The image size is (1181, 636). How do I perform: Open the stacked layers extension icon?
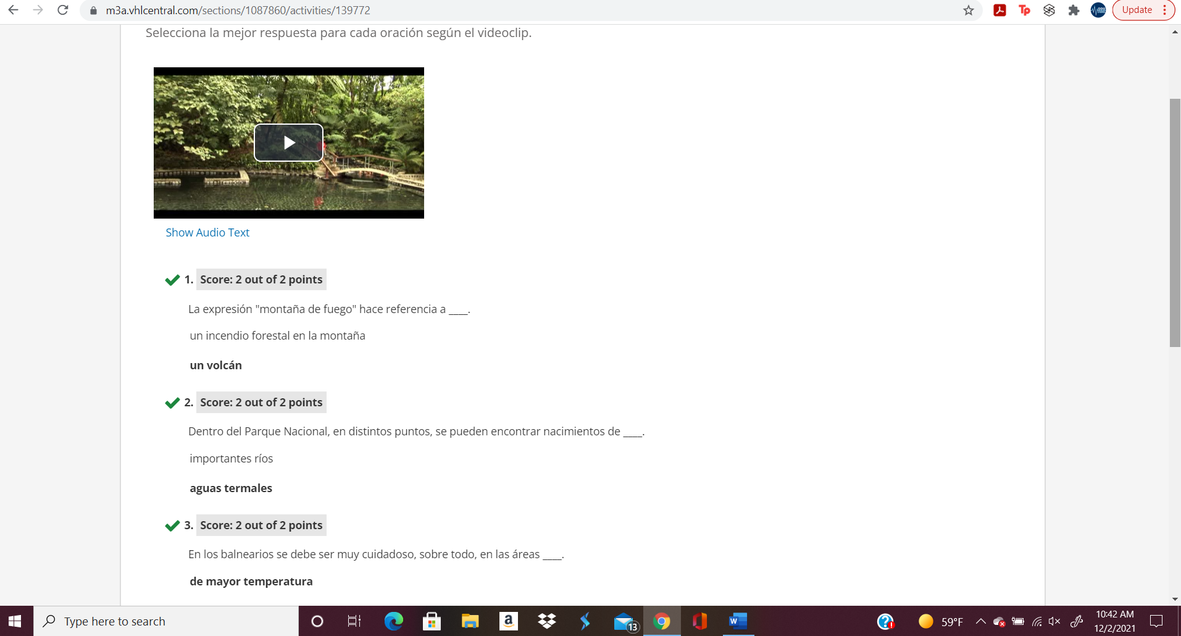[x=1049, y=10]
